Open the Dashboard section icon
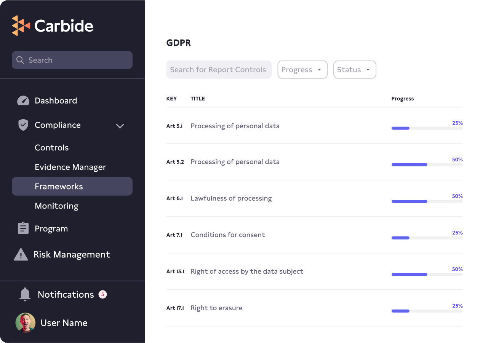This screenshot has height=343, width=480. pos(23,101)
